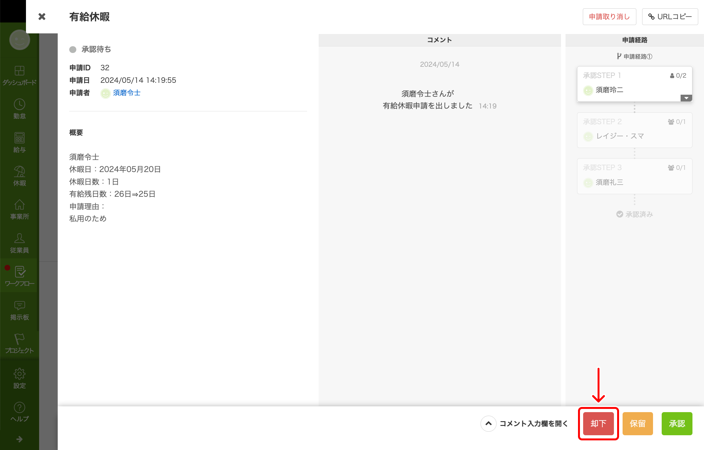704x450 pixels.
Task: Open the employees person icon
Action: pos(19,238)
